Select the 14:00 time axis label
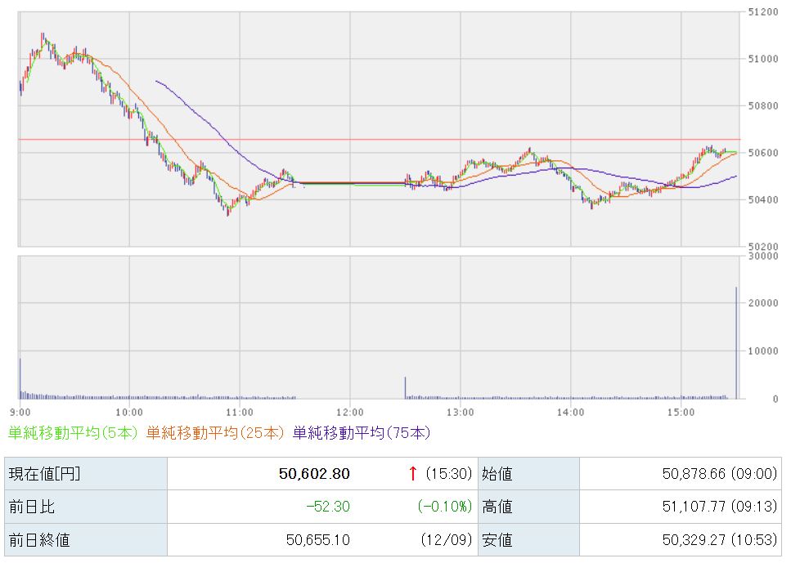Viewport: 791px width, 563px height. pyautogui.click(x=570, y=411)
